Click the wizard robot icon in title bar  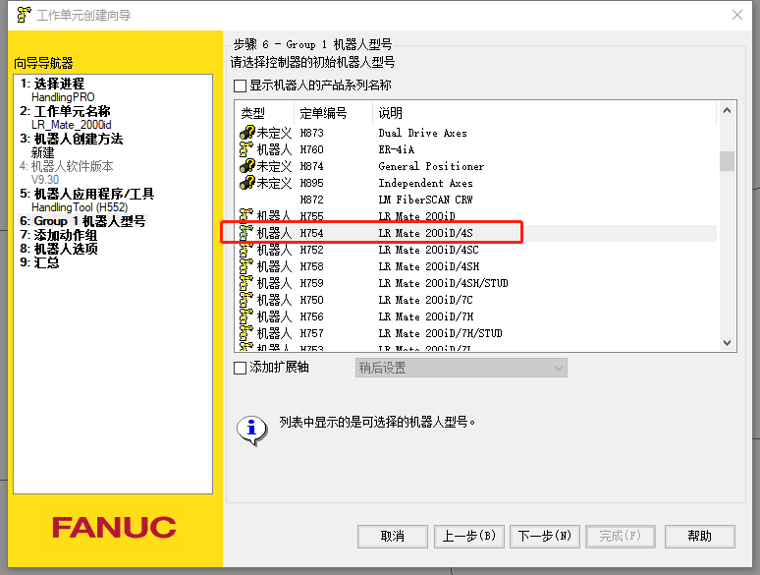(24, 15)
